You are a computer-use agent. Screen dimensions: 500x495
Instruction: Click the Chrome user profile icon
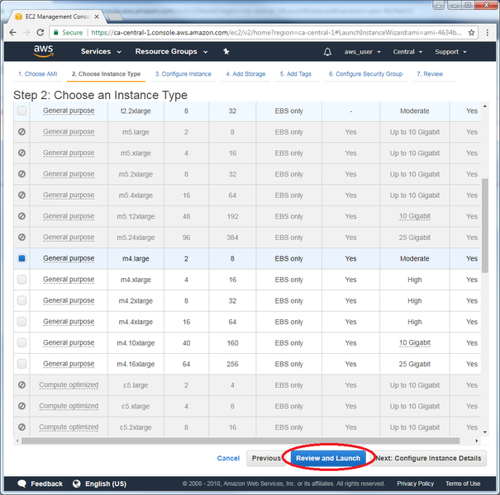click(x=439, y=4)
